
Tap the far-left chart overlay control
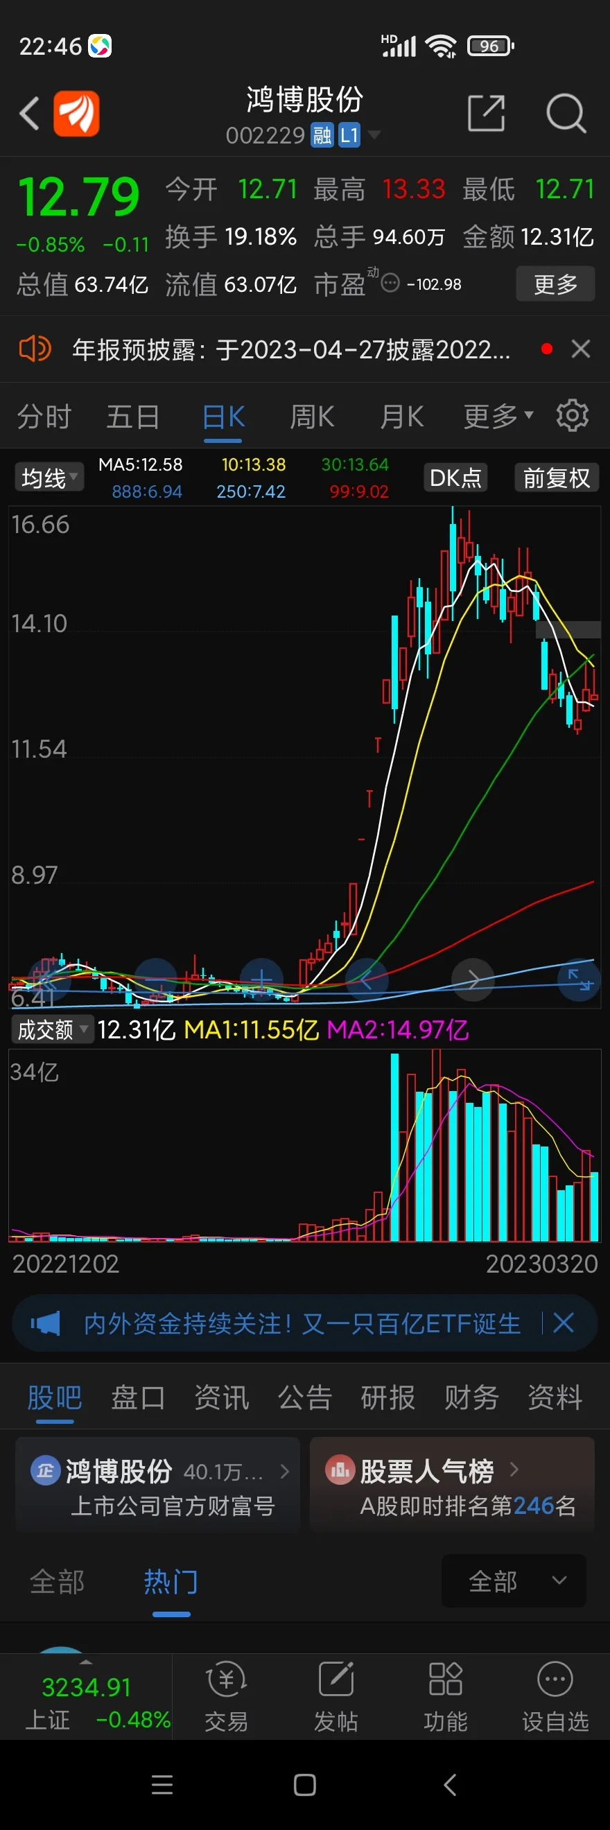click(x=49, y=979)
